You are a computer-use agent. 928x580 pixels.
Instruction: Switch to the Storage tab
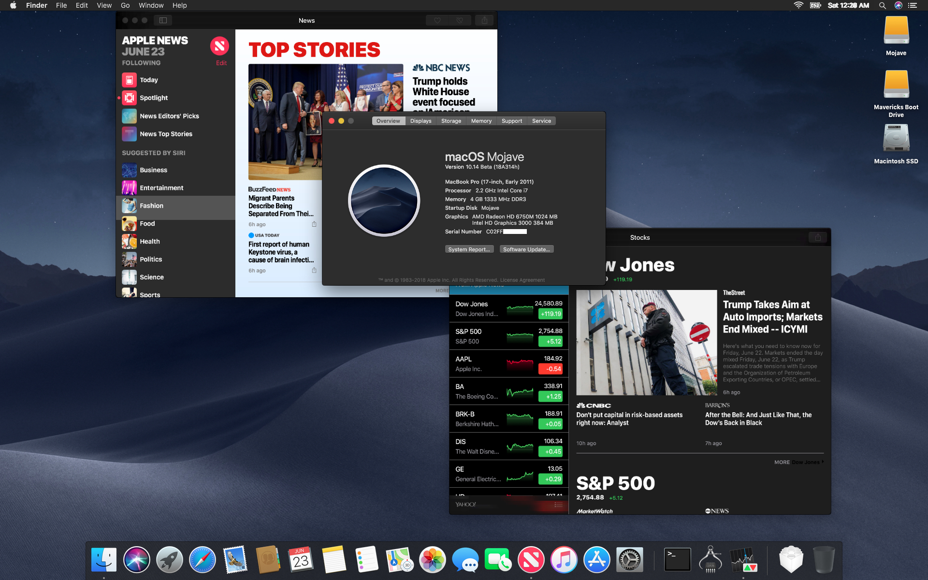tap(451, 121)
